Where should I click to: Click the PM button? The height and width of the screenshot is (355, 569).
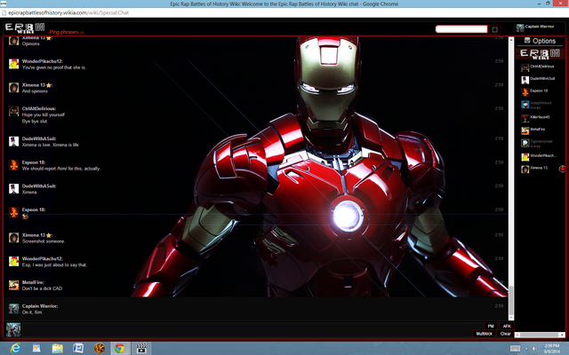(491, 327)
